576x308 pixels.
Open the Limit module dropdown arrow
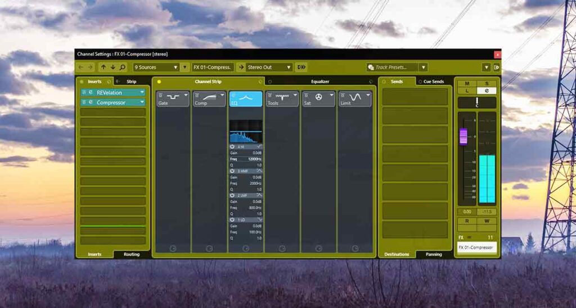click(x=368, y=95)
